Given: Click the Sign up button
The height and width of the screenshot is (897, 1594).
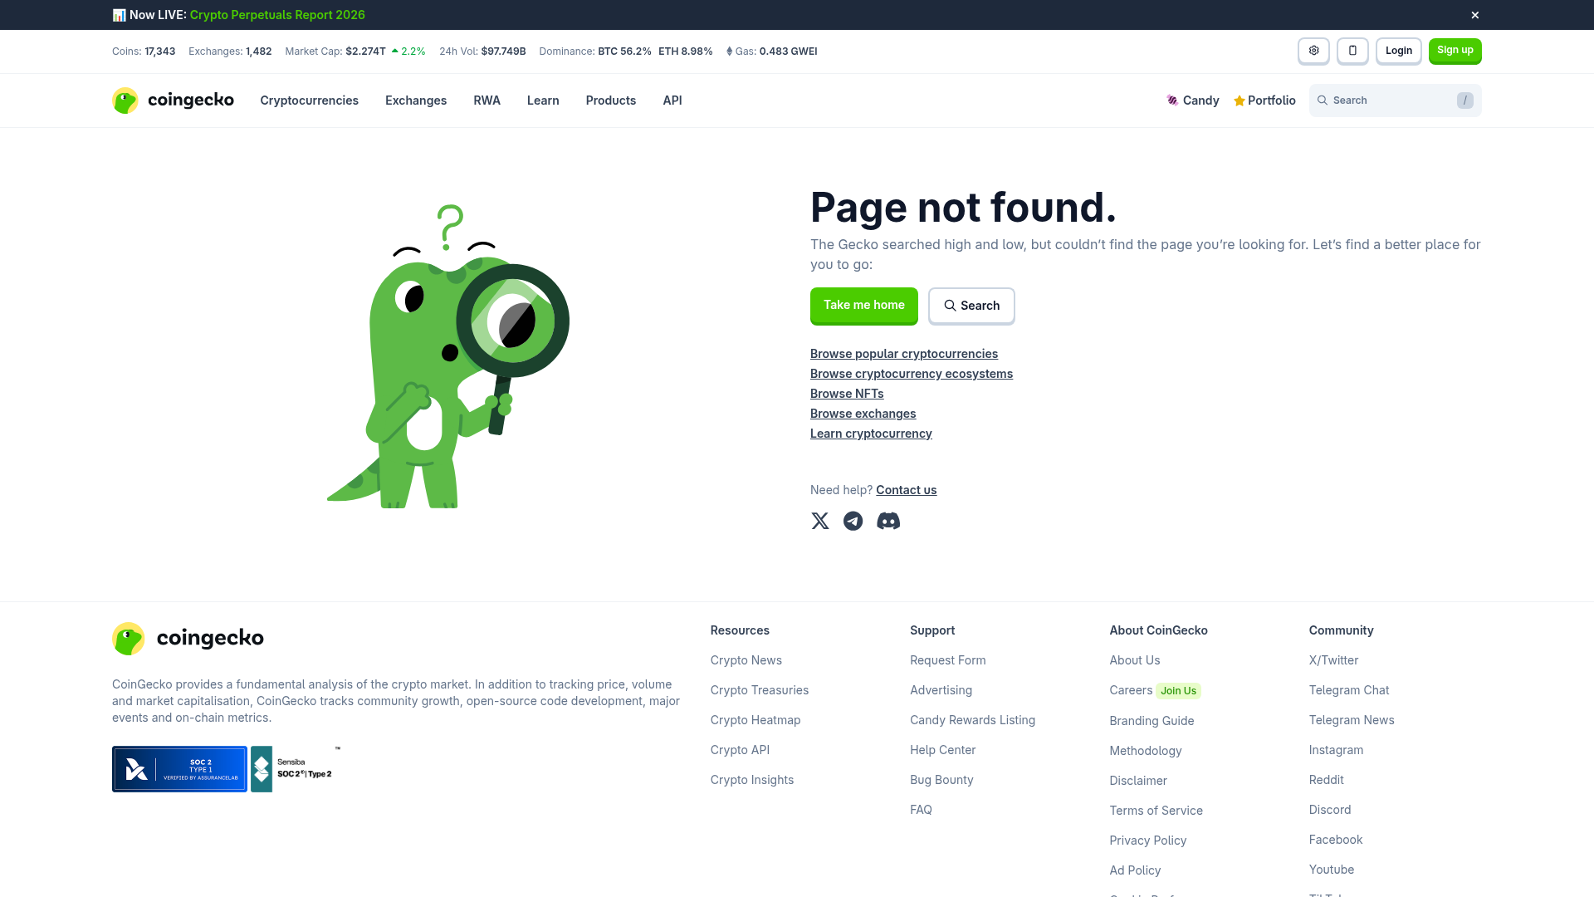Looking at the screenshot, I should [1455, 51].
